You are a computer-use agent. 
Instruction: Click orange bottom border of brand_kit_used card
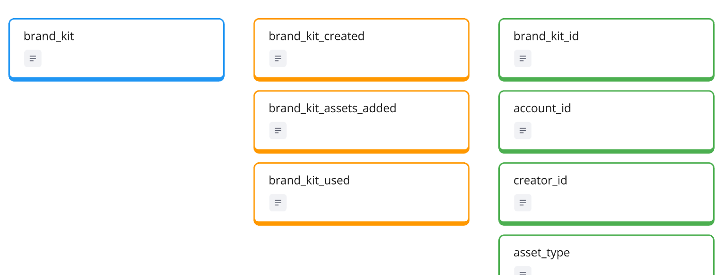pos(361,223)
